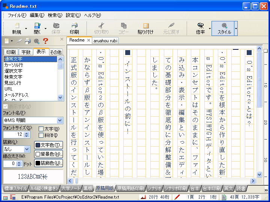This screenshot has width=270, height=202.
Task: Show more style tabs via chevron
Action: 266,190
